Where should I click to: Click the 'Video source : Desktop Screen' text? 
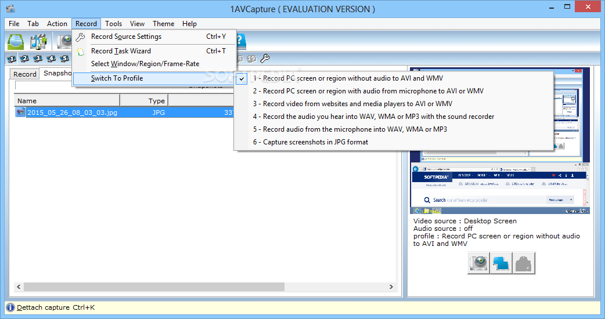click(465, 221)
